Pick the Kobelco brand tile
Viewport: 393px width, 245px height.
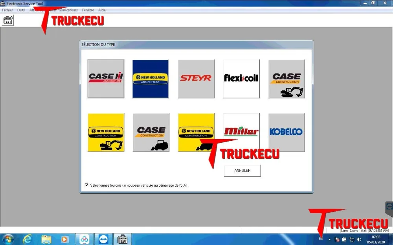point(286,132)
